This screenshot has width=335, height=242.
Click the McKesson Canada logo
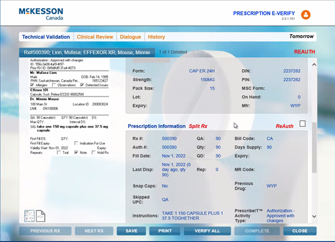[41, 14]
